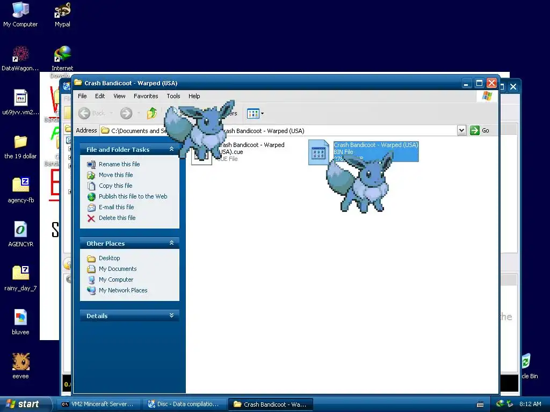This screenshot has height=412, width=550.
Task: Open the Tools menu
Action: (173, 96)
